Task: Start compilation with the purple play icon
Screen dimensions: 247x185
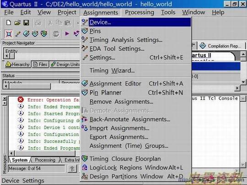Action: coord(67,33)
